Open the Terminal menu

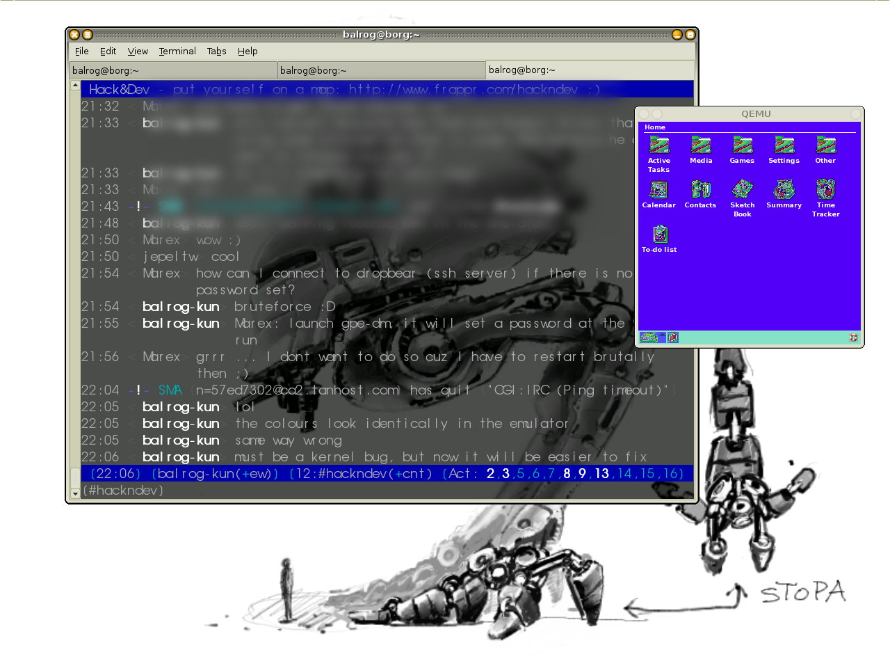tap(177, 51)
